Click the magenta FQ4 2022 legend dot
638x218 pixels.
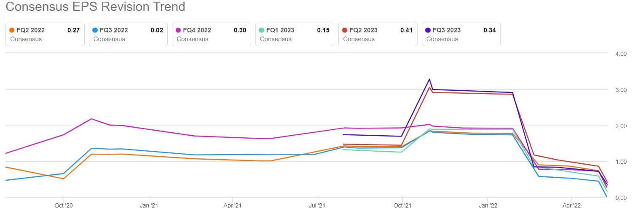178,30
